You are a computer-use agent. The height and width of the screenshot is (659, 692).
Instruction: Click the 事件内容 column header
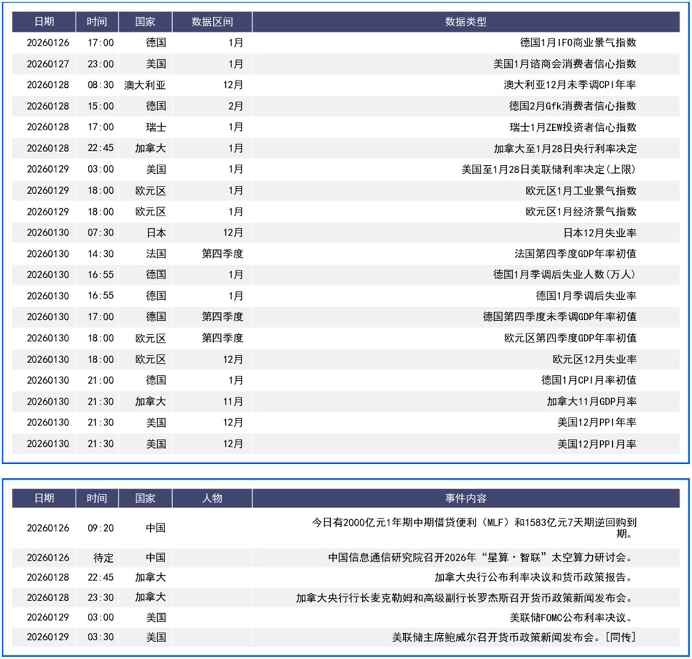(x=466, y=498)
